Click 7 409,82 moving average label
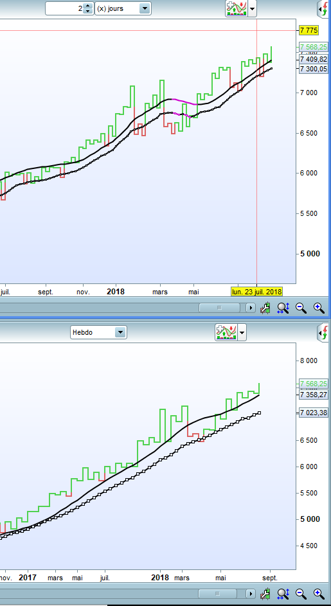 tap(313, 59)
